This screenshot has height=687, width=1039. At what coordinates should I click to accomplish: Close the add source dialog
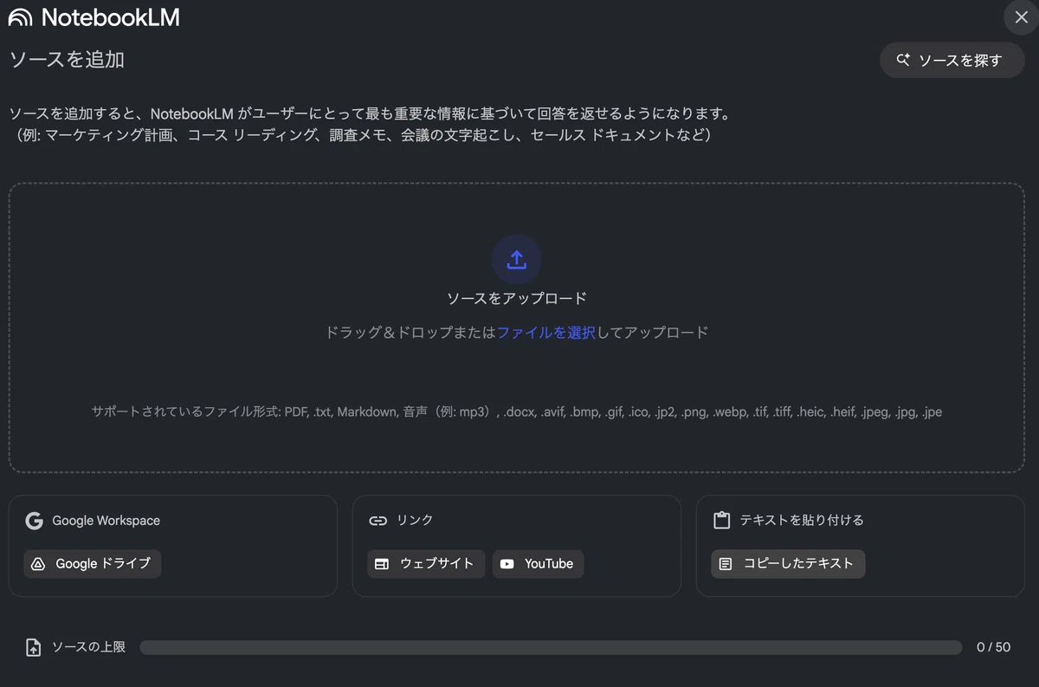click(1021, 17)
